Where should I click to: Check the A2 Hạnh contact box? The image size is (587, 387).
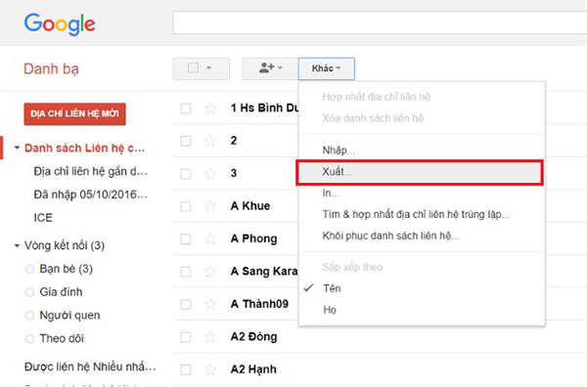coord(186,369)
